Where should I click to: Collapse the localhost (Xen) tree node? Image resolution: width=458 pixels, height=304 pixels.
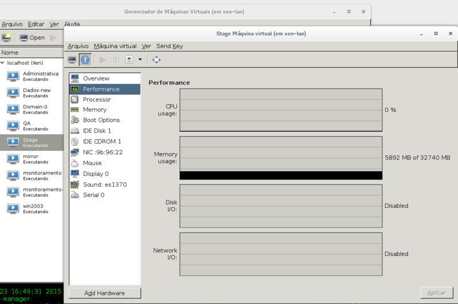tap(2, 63)
